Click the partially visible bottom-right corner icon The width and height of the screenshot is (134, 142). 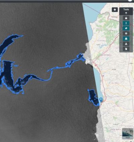click(x=131, y=141)
